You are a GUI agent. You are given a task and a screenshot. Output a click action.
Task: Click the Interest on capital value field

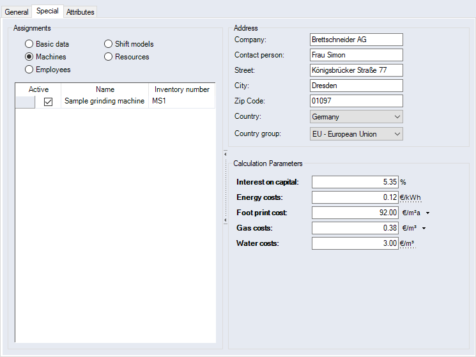[355, 182]
